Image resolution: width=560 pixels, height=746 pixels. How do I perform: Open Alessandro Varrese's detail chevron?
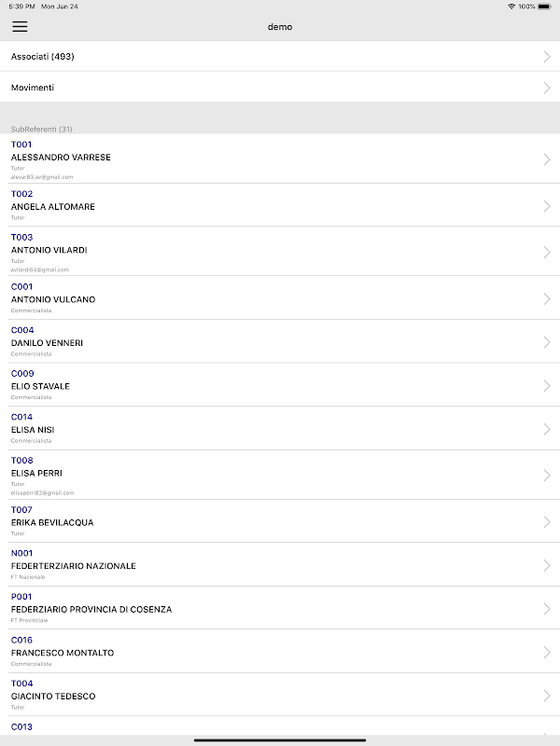click(x=547, y=159)
